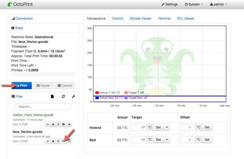Screen dimensions: 244x159
Task: Start the print job with Print
Action: 22,86
